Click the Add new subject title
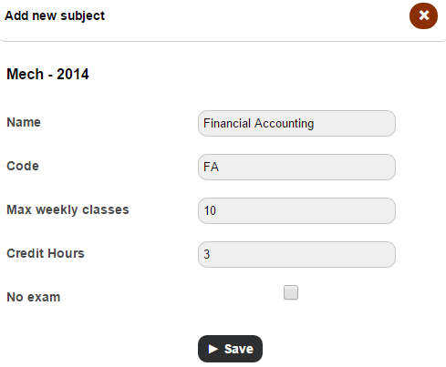The image size is (446, 367). 55,15
